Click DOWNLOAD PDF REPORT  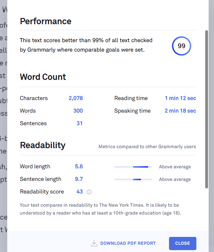click(128, 243)
